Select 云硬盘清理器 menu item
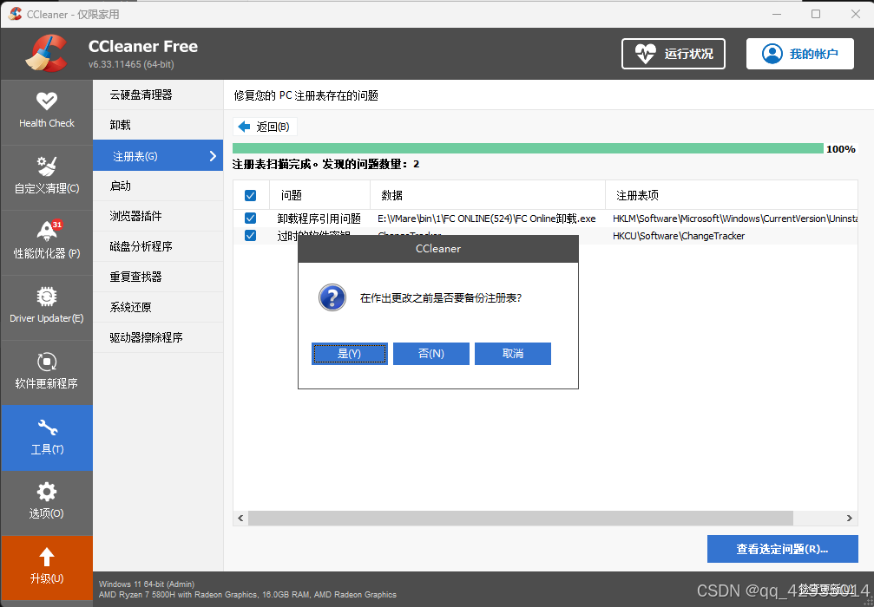 click(158, 95)
